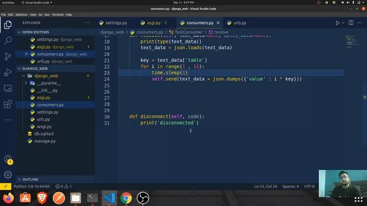Open the View menu
367x206 pixels.
point(33,15)
